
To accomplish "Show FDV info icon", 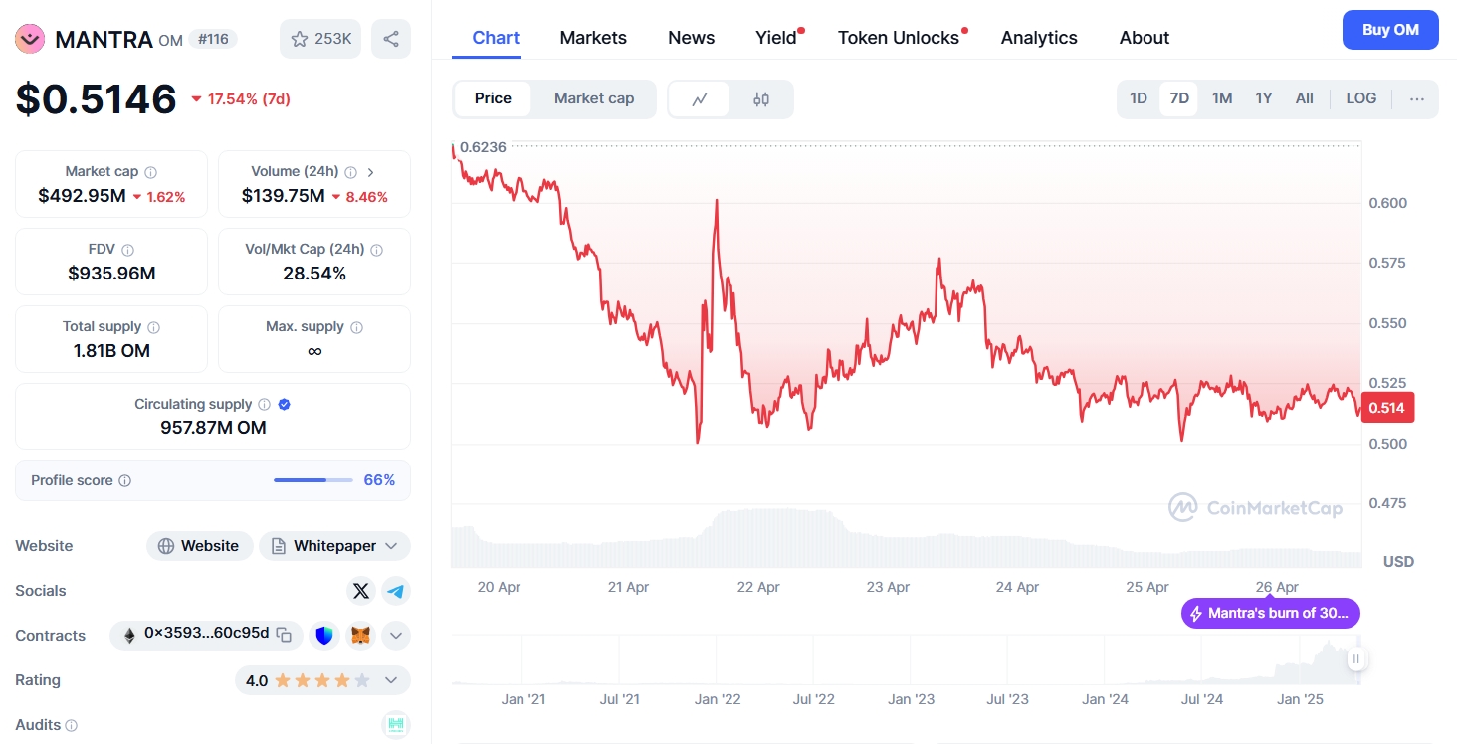I will click(127, 250).
